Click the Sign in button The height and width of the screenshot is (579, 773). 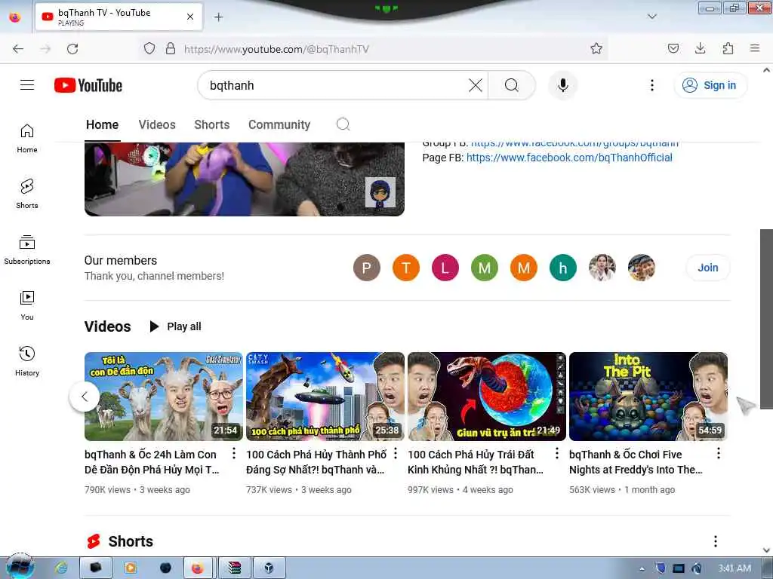(710, 85)
